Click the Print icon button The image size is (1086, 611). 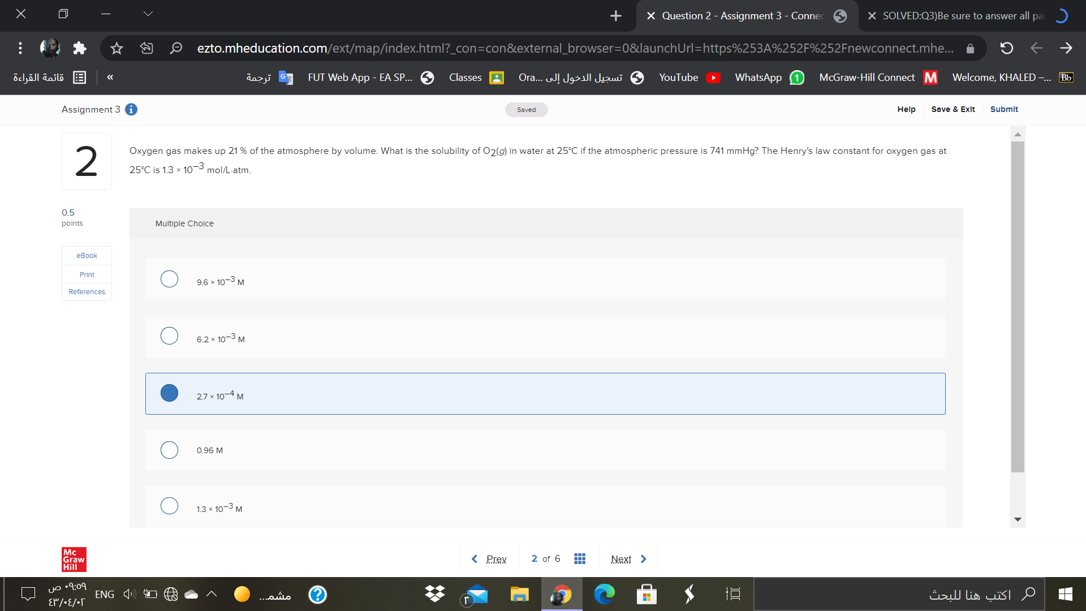[x=87, y=274]
